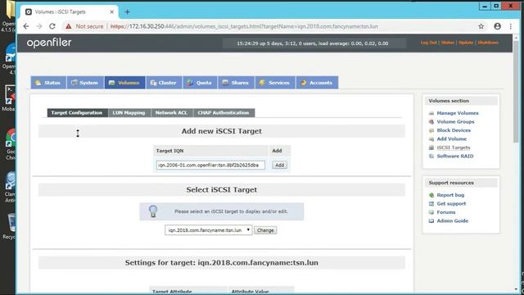Image resolution: width=524 pixels, height=295 pixels.
Task: Bookmark this page with star icon
Action: click(x=481, y=26)
